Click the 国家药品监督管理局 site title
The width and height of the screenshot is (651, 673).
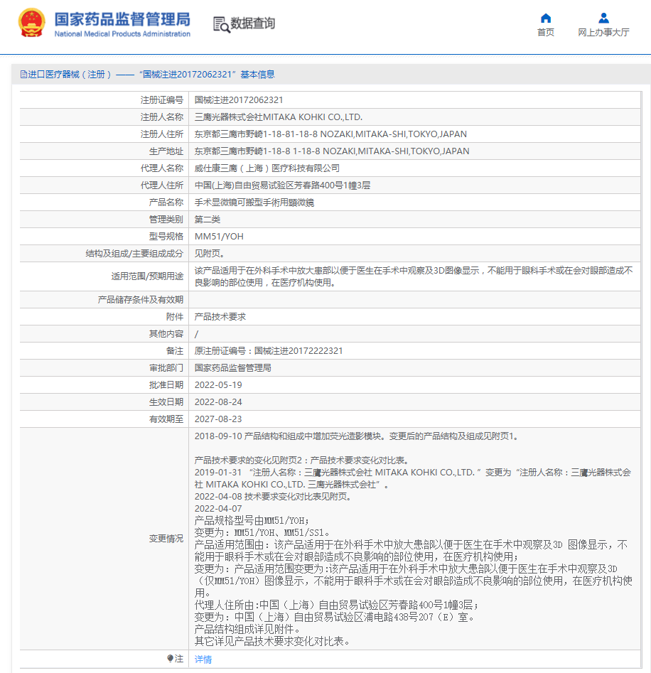pyautogui.click(x=122, y=19)
